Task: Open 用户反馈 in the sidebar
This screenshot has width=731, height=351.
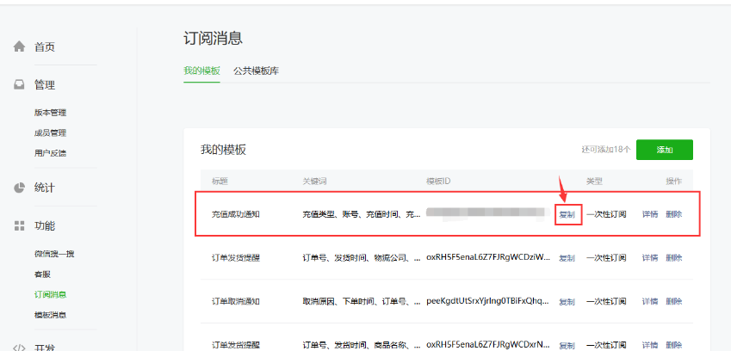Action: coord(50,153)
